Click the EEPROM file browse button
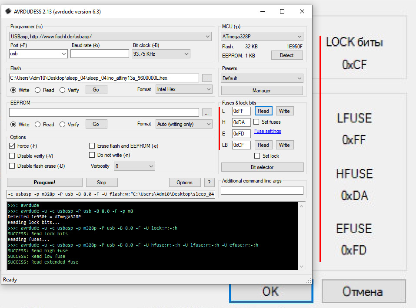This screenshot has width=416, height=308. (x=207, y=112)
